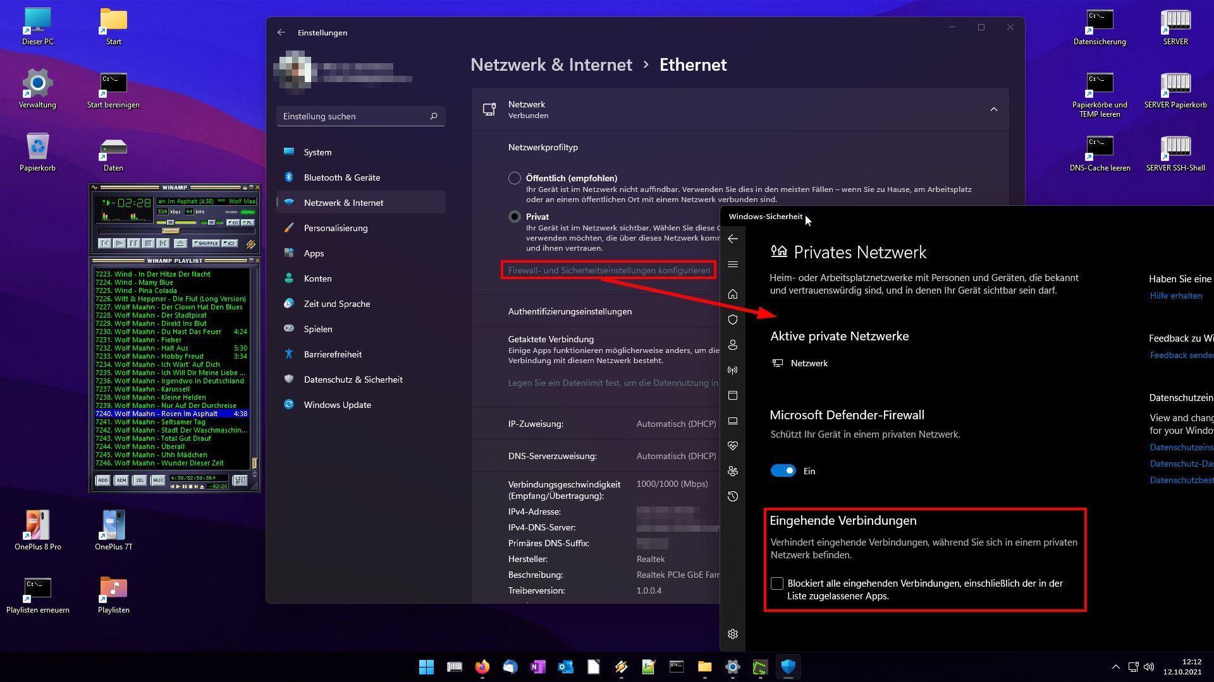Screen dimensions: 1214x682
Task: Check block all incoming connections checkbox
Action: [777, 583]
